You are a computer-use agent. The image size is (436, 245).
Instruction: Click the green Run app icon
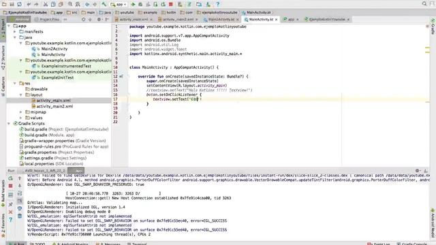tap(134, 4)
